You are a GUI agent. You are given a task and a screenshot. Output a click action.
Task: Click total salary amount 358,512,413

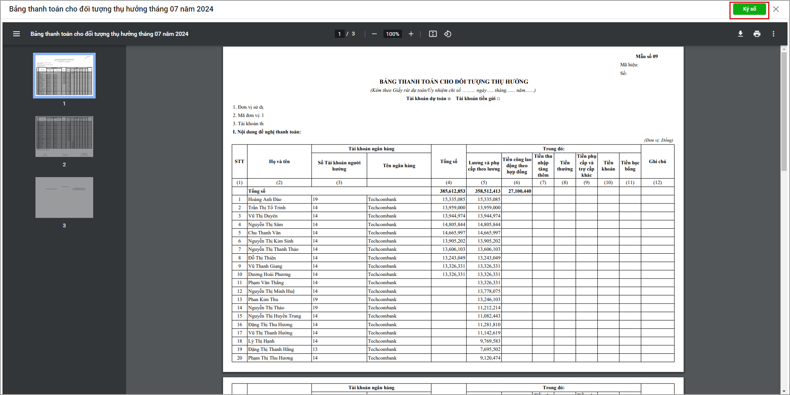point(488,191)
